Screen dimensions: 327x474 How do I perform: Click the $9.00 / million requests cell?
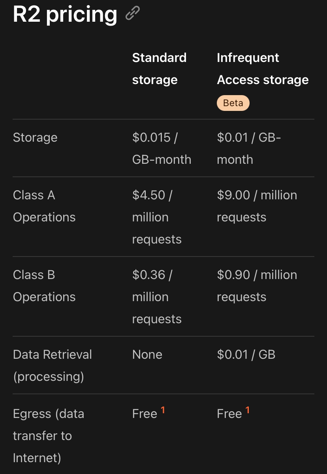tap(256, 206)
